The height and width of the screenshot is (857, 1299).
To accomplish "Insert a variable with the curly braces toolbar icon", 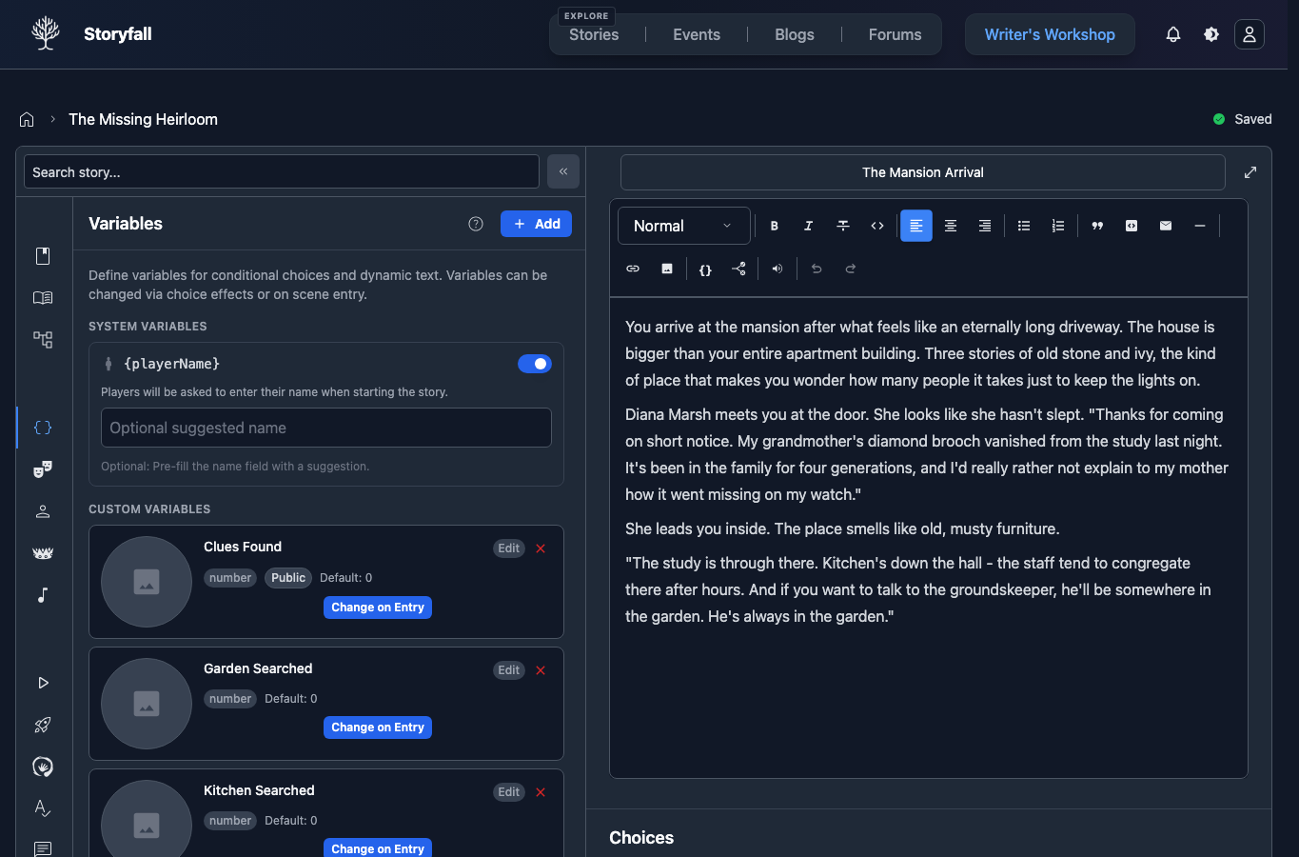I will 704,268.
